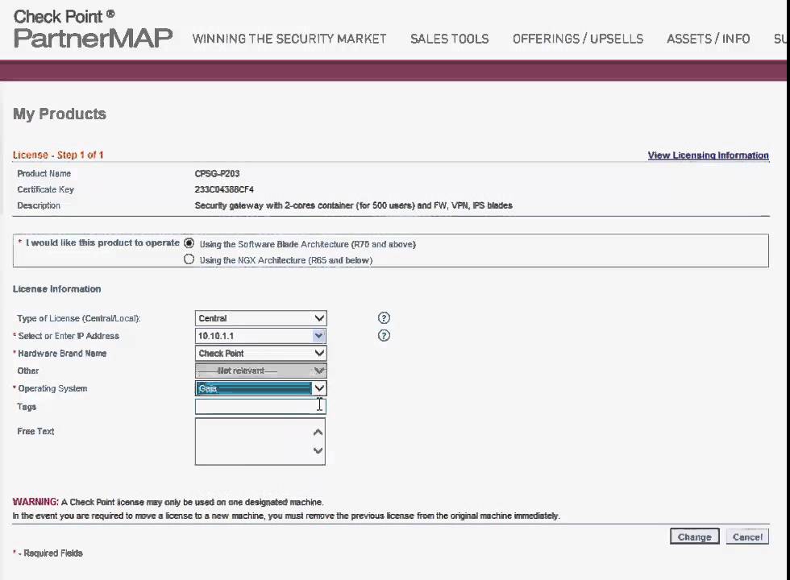Click the Check Point PartnerMAP logo
This screenshot has width=790, height=580.
(93, 30)
